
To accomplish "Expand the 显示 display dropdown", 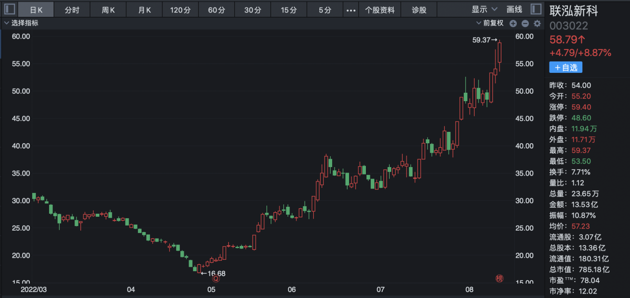I will [x=485, y=9].
